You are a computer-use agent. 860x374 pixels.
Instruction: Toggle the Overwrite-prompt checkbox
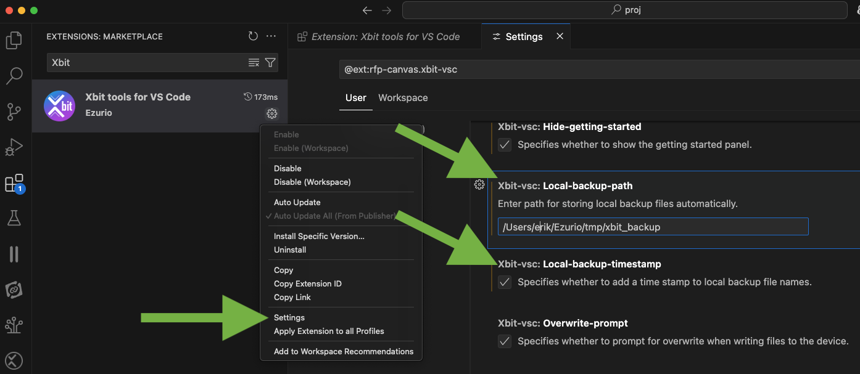pos(505,341)
